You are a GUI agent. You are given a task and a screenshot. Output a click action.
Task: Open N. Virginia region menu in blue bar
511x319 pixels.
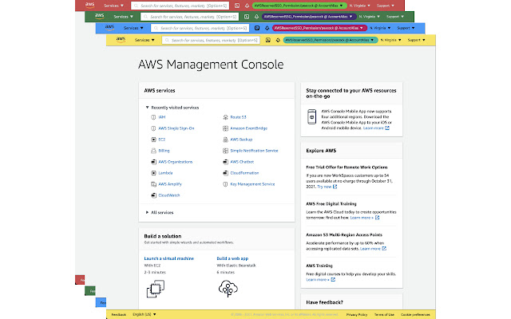pyautogui.click(x=380, y=28)
